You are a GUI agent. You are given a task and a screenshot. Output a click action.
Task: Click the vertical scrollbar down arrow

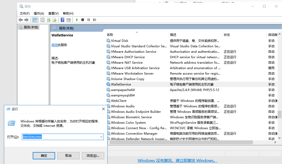coord(279,138)
